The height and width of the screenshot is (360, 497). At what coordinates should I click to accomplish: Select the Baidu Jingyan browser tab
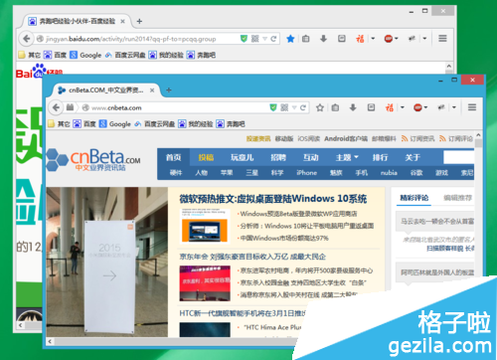point(77,21)
